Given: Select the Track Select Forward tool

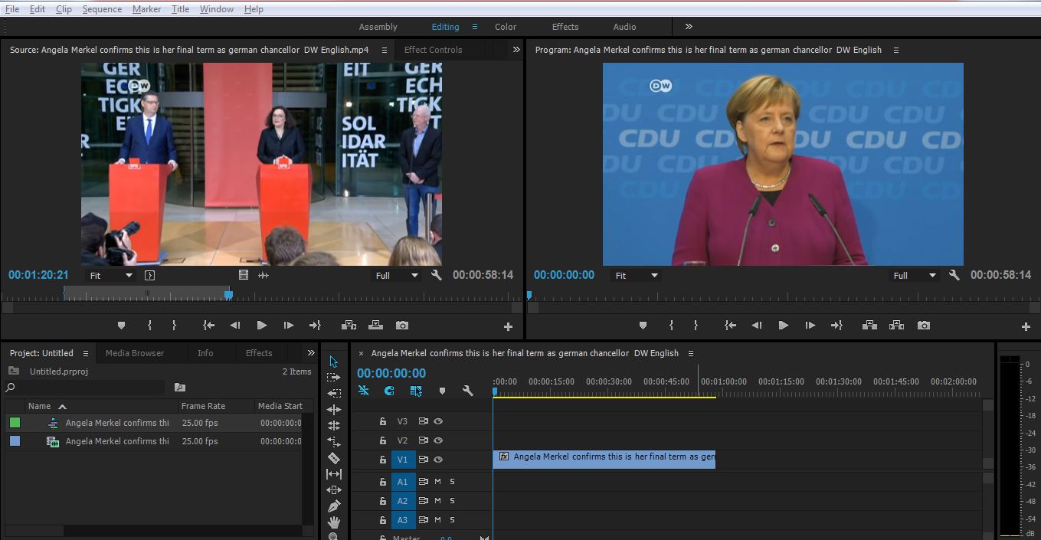Looking at the screenshot, I should (x=333, y=378).
